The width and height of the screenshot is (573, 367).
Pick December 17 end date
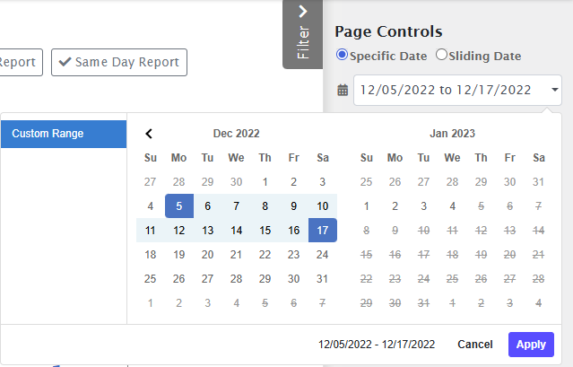point(323,230)
